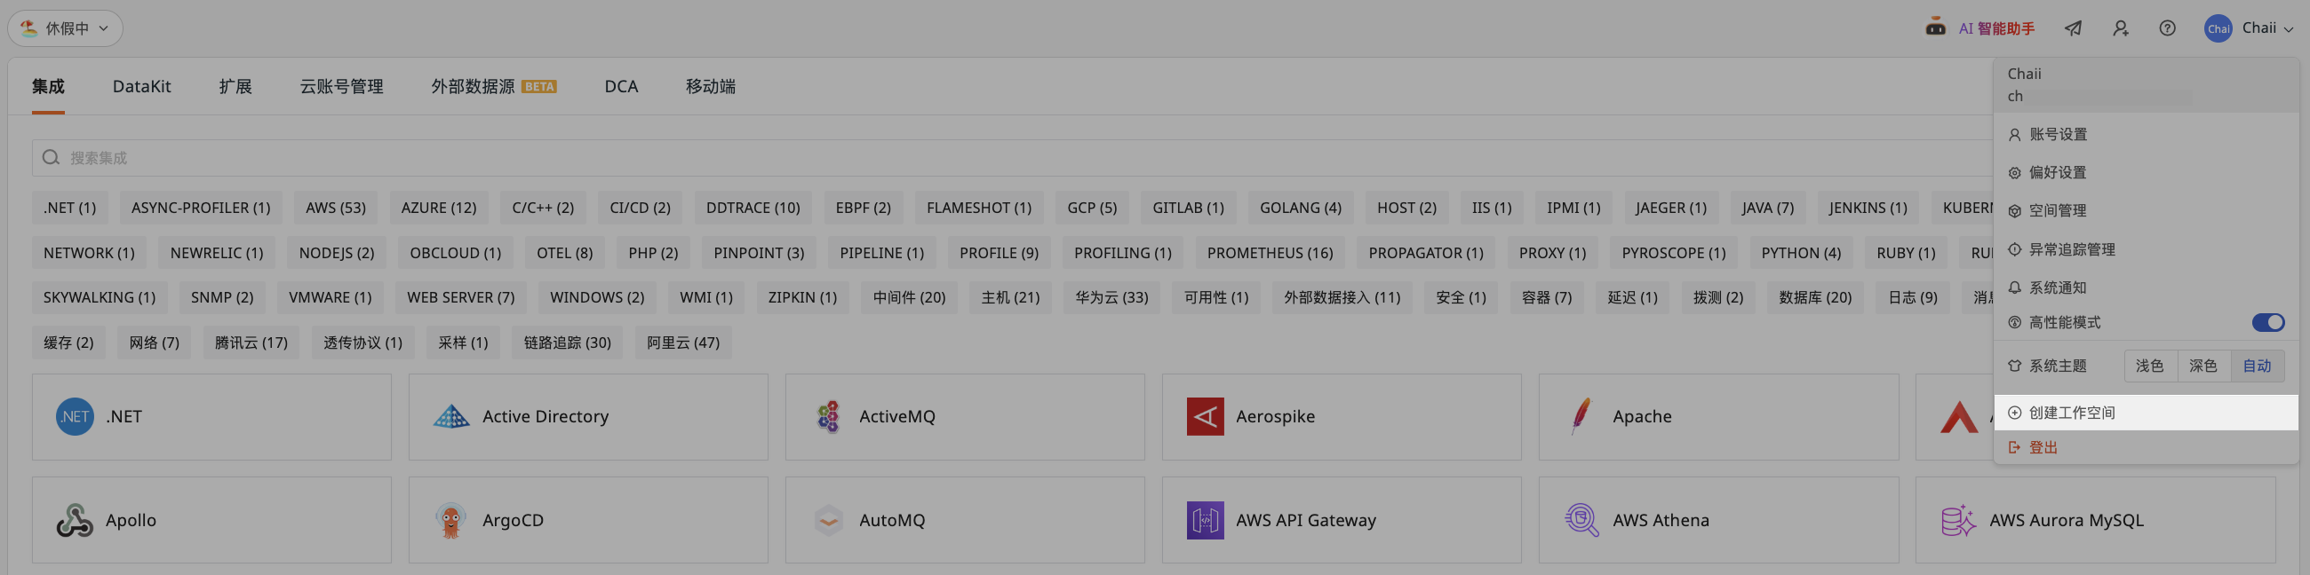Filter by the PROMETHEUS (16) tag
Viewport: 2310px width, 575px height.
click(x=1270, y=253)
